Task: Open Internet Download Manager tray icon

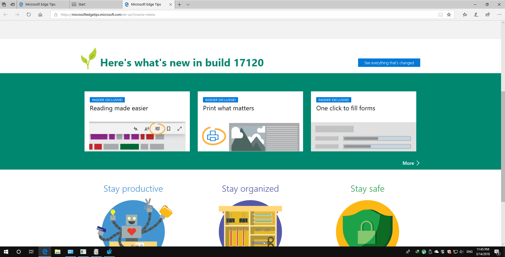Action: 417,252
